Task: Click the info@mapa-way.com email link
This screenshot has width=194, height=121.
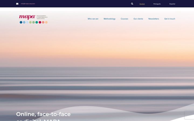Action: (x=28, y=4)
